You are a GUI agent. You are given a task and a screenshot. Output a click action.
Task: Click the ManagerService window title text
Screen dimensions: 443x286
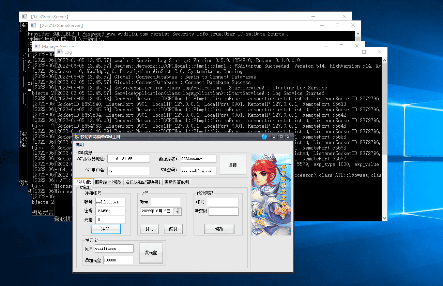pos(58,46)
